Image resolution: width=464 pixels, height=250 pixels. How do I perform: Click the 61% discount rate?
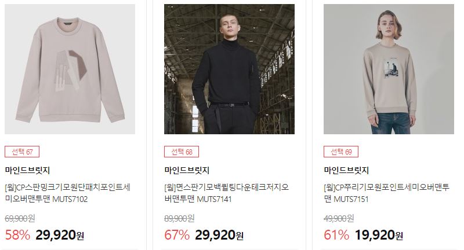[336, 235]
